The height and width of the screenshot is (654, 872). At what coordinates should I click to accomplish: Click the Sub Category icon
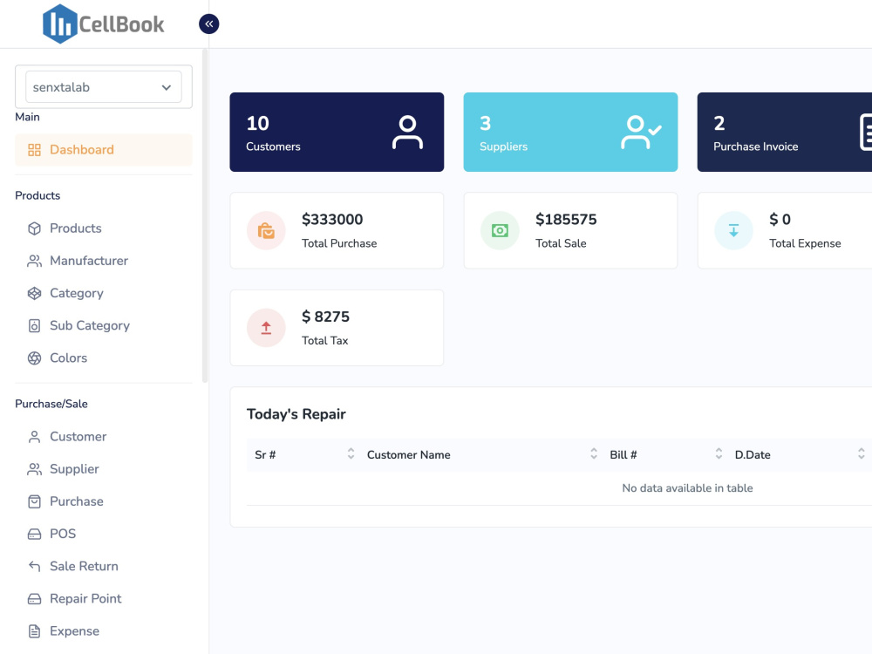click(35, 325)
